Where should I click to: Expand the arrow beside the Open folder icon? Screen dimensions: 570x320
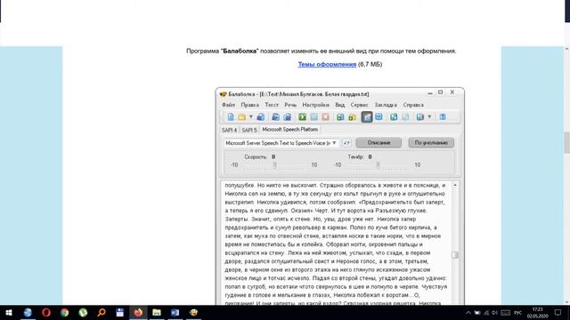click(x=251, y=116)
